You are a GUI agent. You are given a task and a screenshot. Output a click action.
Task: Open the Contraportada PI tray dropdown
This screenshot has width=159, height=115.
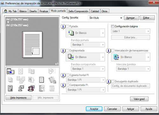point(86,90)
